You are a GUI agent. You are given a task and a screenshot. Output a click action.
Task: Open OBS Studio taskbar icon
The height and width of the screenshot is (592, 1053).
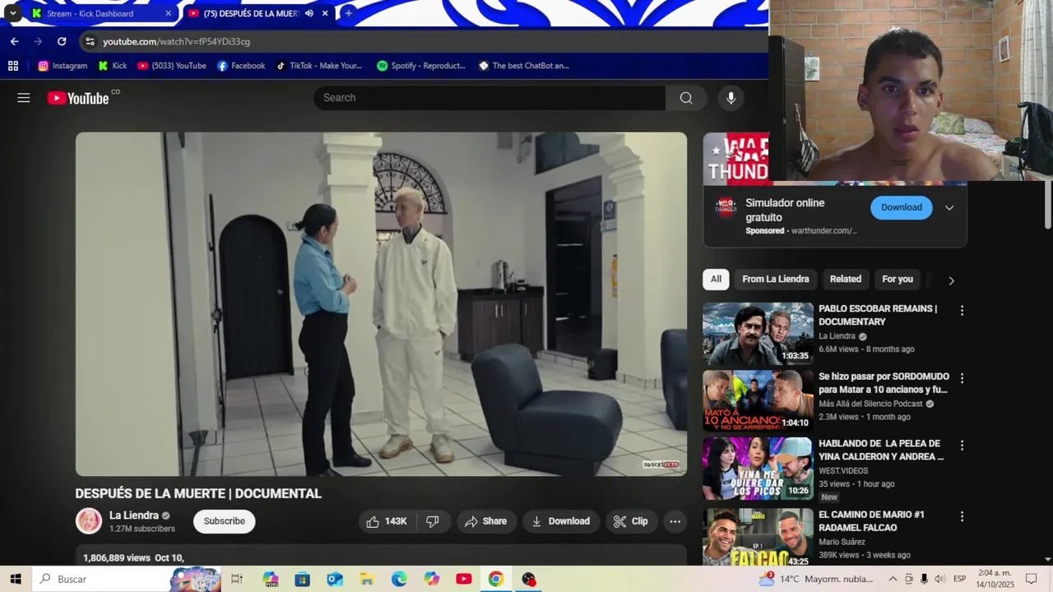pos(528,579)
